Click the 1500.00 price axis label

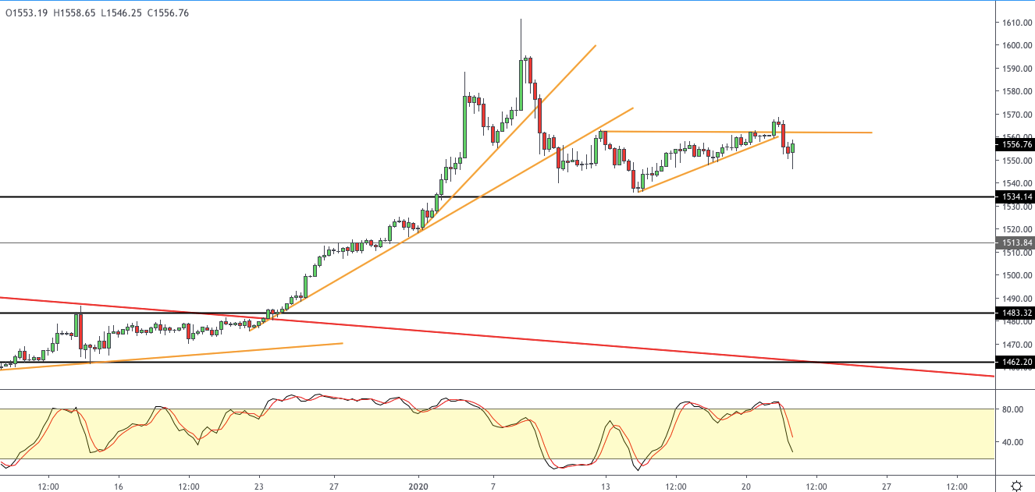click(1018, 275)
